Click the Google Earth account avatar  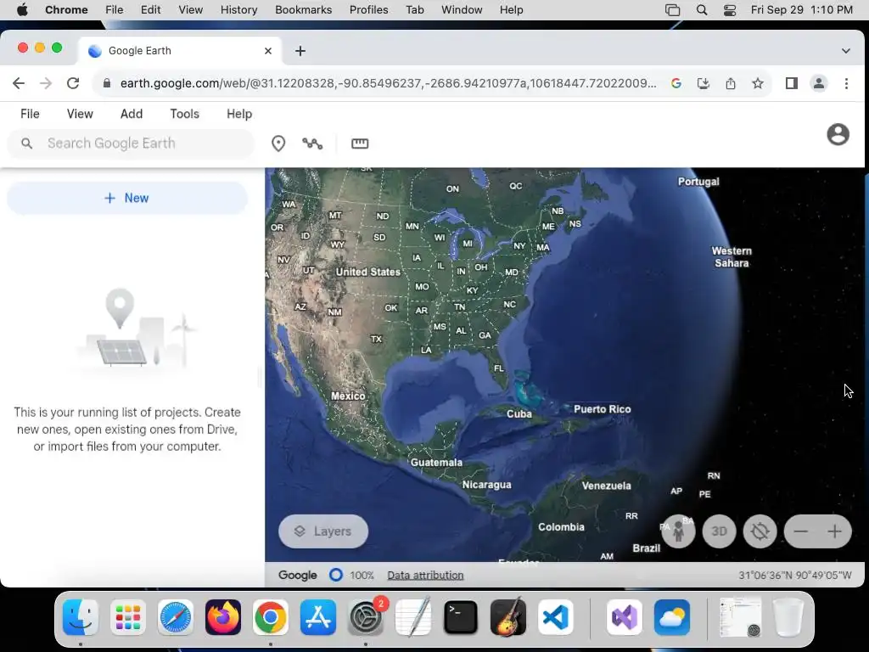coord(838,134)
